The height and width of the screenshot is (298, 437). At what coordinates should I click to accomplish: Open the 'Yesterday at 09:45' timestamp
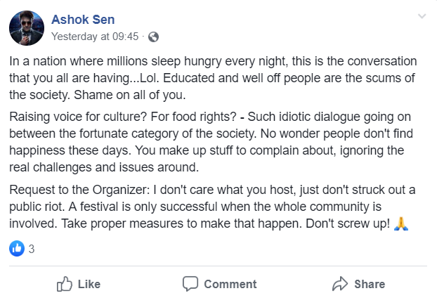pos(96,36)
